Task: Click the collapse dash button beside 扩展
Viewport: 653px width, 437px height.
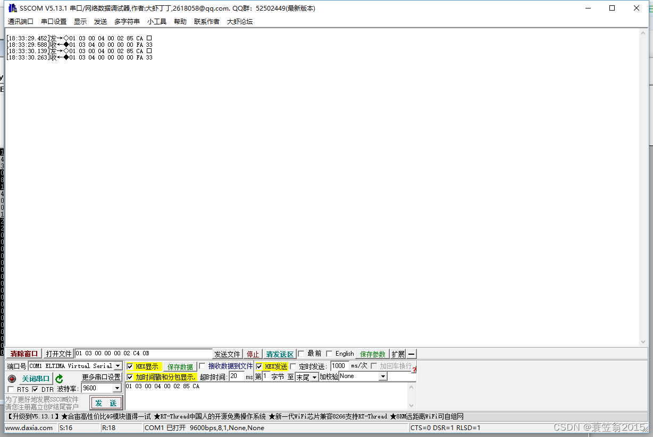Action: 412,354
